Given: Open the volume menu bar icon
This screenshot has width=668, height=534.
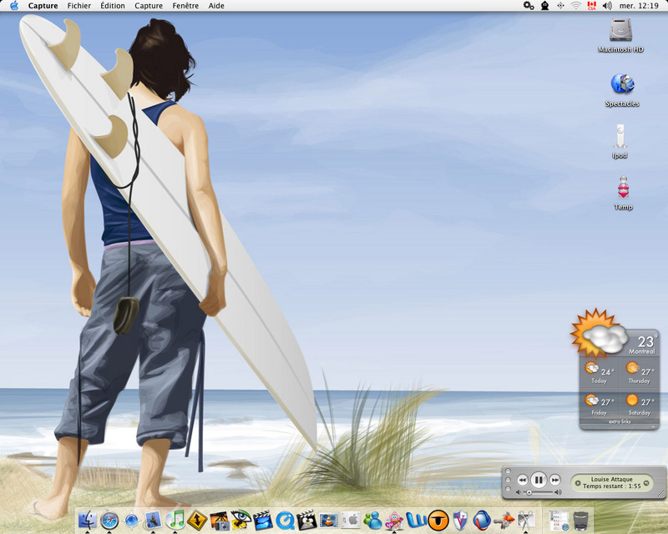Looking at the screenshot, I should 607,6.
